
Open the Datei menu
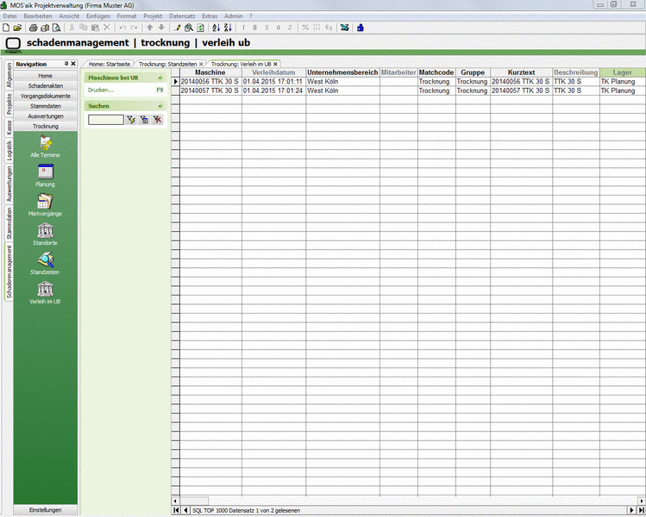click(9, 16)
